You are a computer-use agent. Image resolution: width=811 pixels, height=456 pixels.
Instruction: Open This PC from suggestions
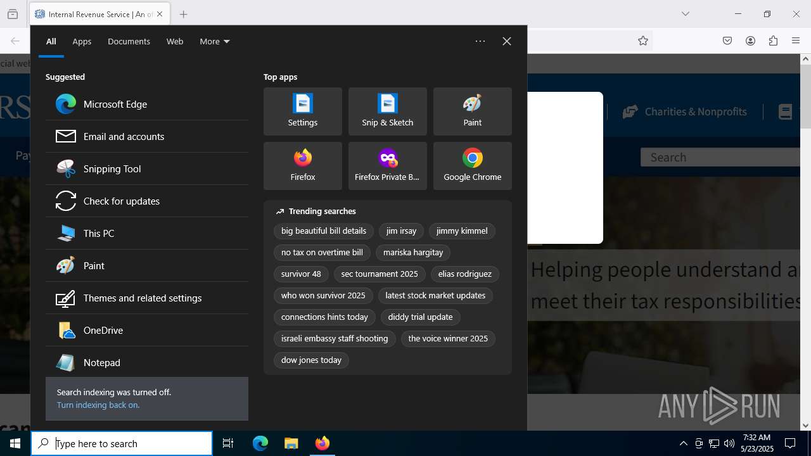point(147,233)
